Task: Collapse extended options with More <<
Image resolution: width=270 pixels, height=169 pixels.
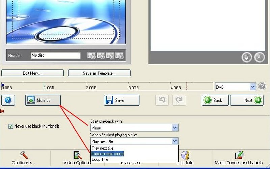Action: point(43,100)
